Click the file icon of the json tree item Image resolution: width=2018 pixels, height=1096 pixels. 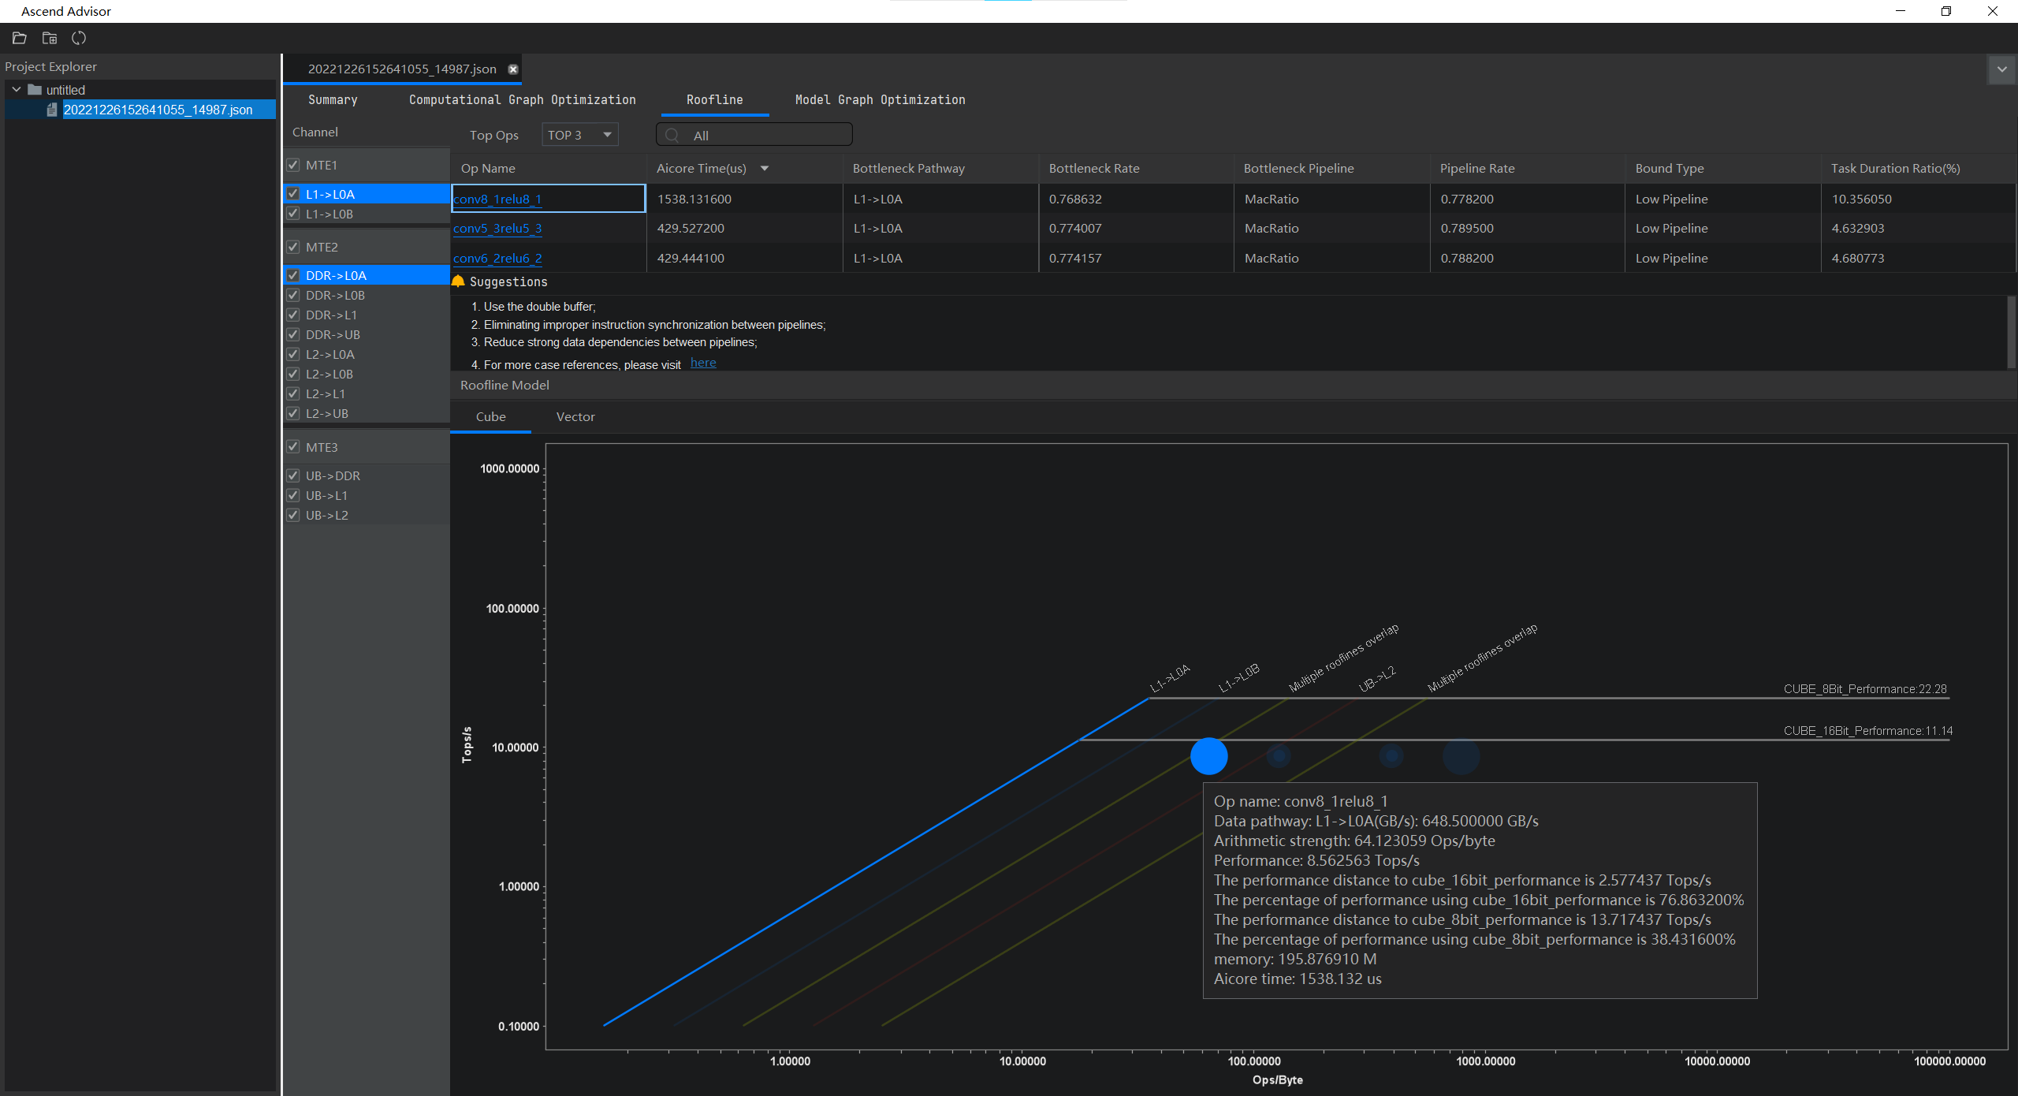(52, 110)
